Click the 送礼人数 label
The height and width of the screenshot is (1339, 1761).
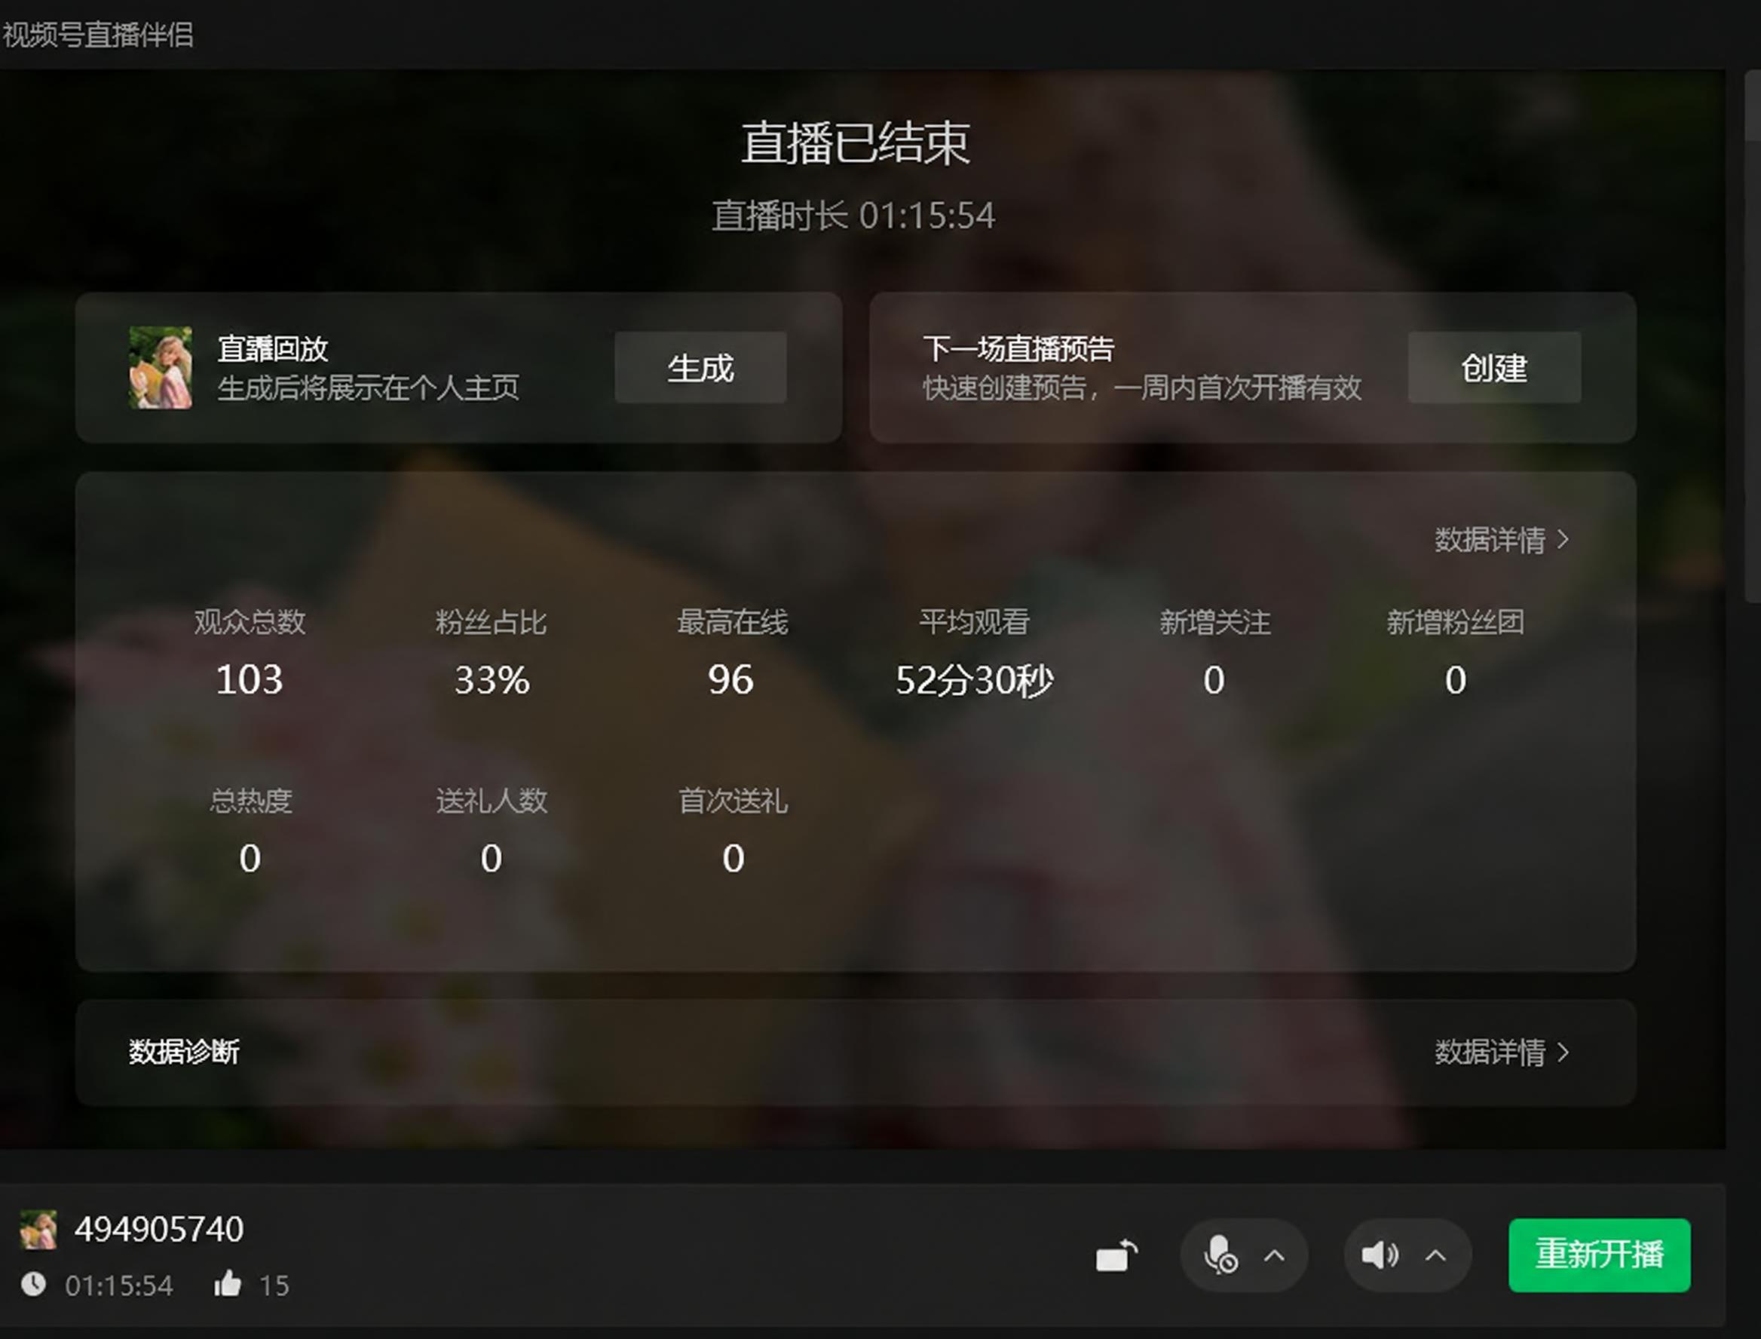click(x=492, y=800)
